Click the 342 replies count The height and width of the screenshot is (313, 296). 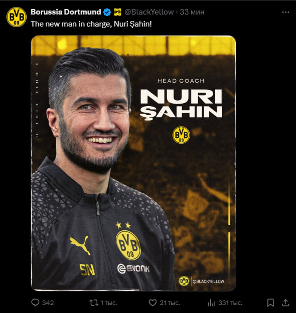48,303
